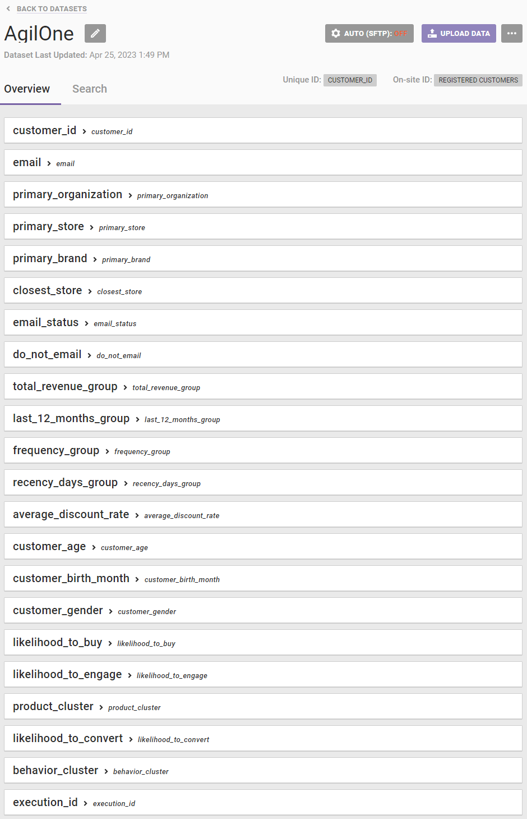The image size is (527, 819).
Task: Open the customer_gender field row
Action: pyautogui.click(x=263, y=610)
